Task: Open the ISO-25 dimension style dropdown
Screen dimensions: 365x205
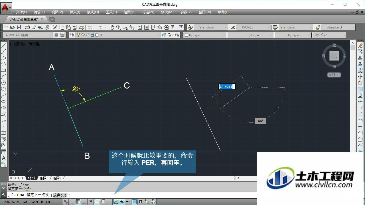Action: (254, 27)
